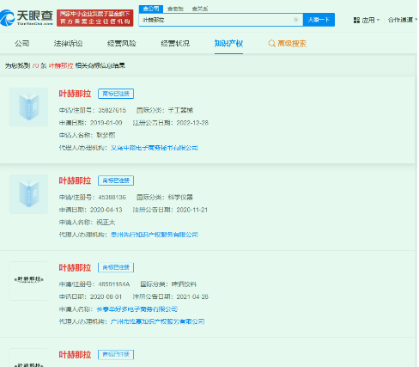Open trademark logo thumbnail of the 啤酒饮料 result

pos(28,281)
